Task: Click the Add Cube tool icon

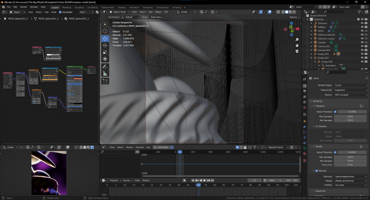Action: click(x=105, y=81)
